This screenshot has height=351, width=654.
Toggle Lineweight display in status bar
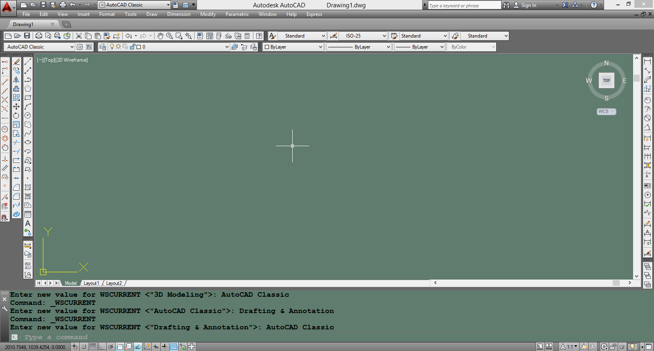(x=165, y=347)
